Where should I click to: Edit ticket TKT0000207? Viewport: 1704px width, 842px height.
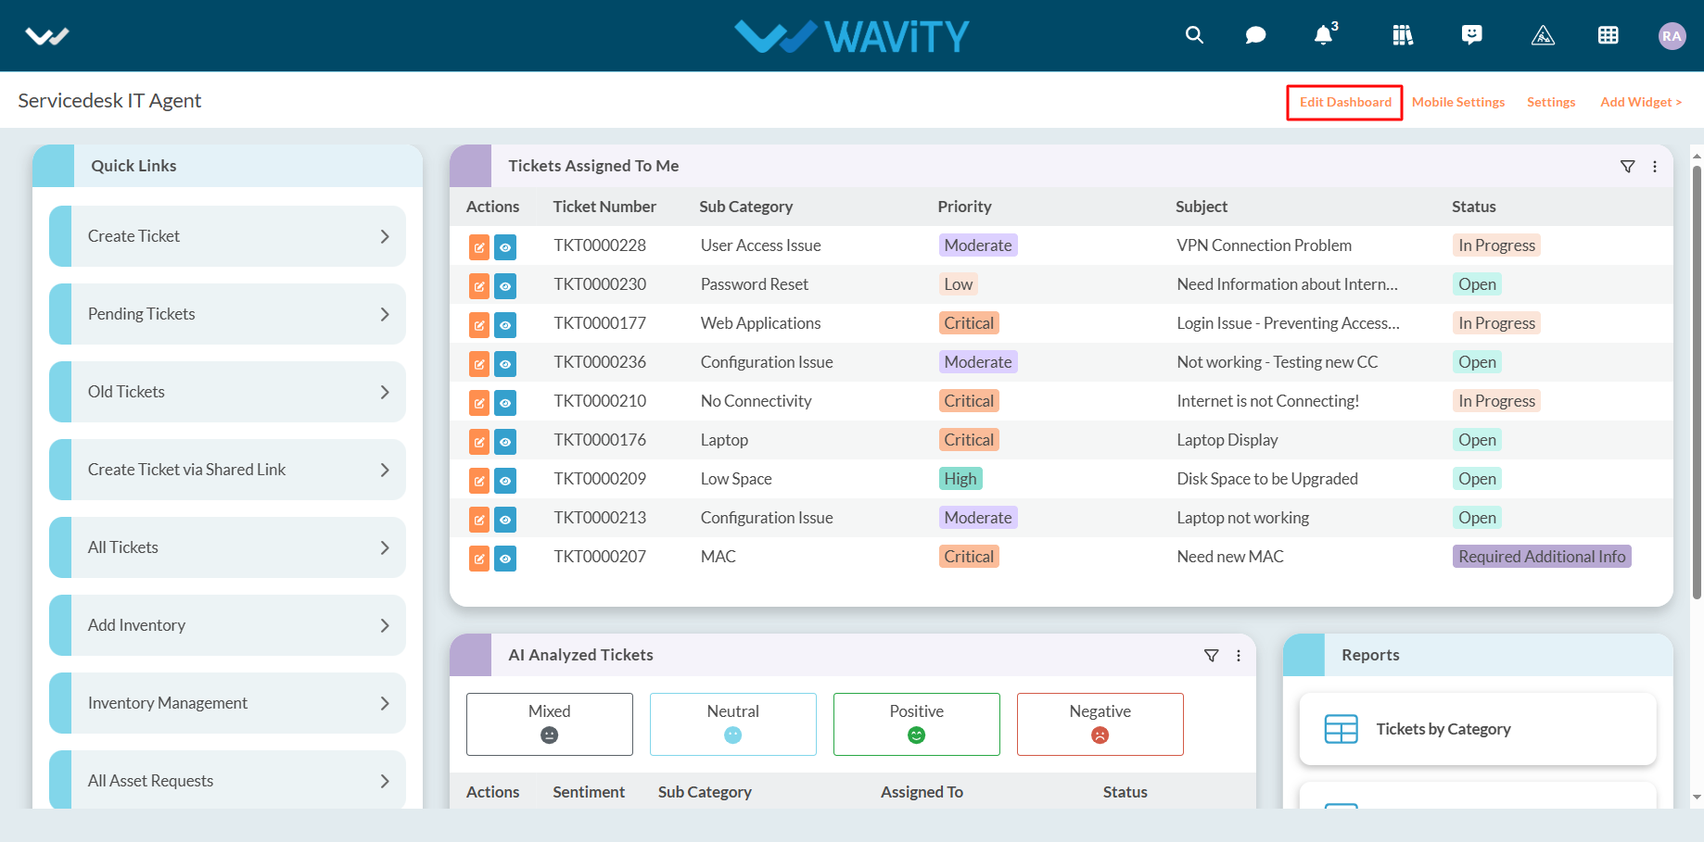pyautogui.click(x=479, y=559)
